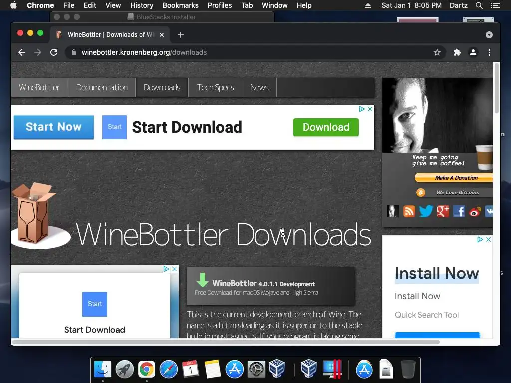The width and height of the screenshot is (511, 383).
Task: Open a new tab with the plus button
Action: [x=181, y=35]
